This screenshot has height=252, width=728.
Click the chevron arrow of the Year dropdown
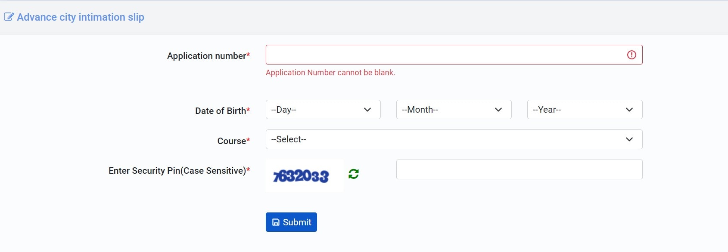click(x=629, y=110)
